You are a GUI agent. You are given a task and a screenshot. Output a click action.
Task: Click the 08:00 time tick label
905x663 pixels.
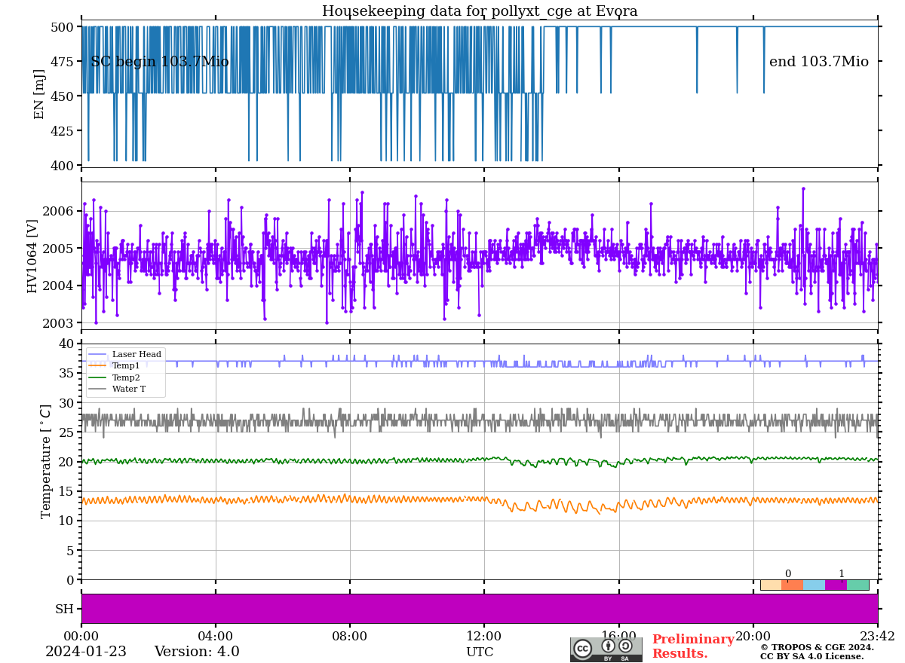click(350, 636)
